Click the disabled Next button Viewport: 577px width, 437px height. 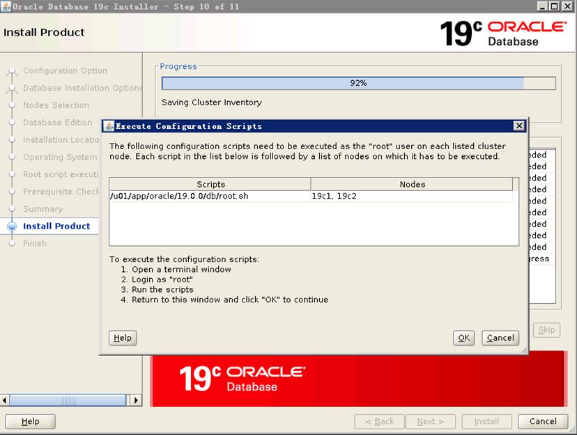pos(430,421)
